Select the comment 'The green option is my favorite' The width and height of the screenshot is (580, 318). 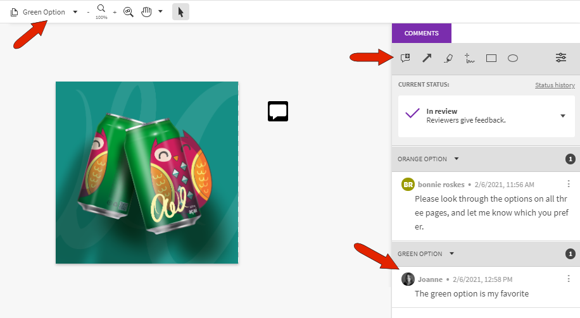click(472, 293)
